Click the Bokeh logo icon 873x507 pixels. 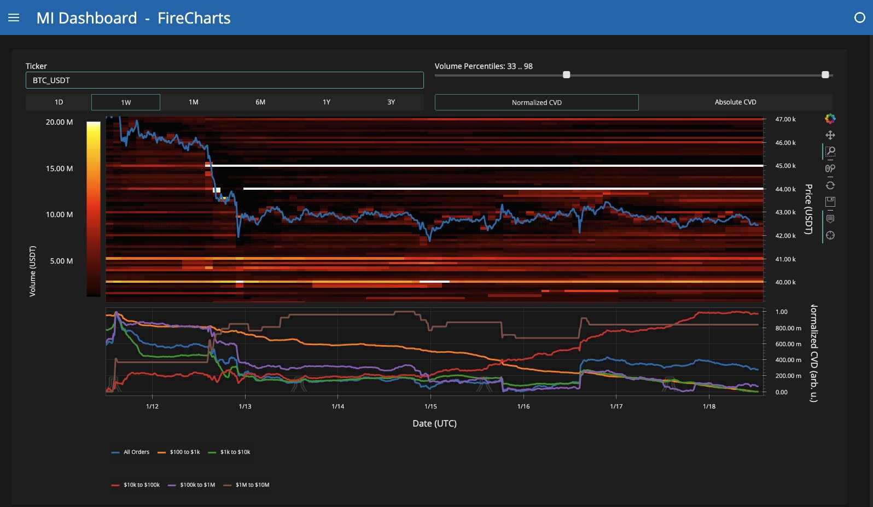pyautogui.click(x=830, y=118)
